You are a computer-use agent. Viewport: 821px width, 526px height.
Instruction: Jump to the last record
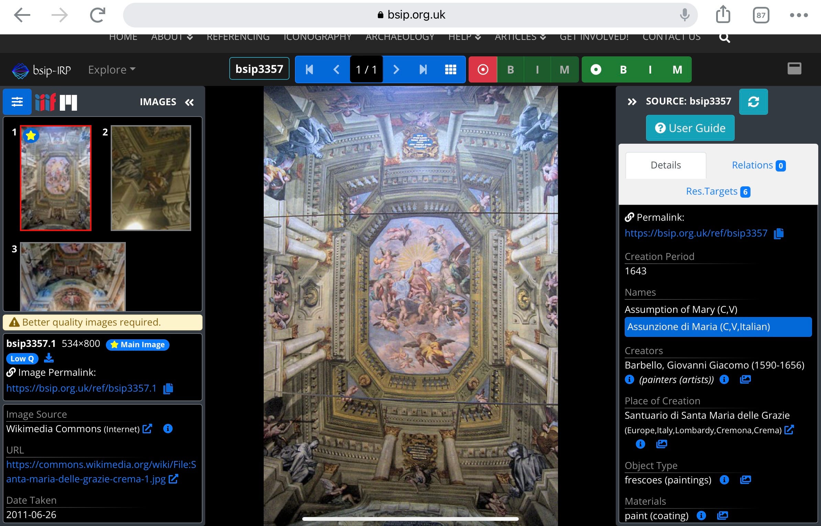pos(423,70)
